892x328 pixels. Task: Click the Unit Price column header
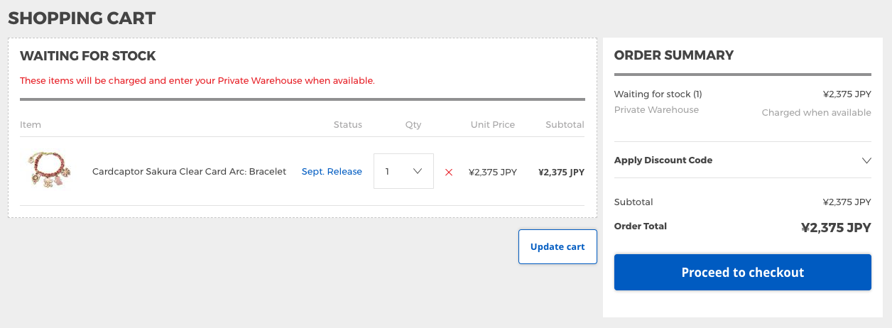coord(493,124)
